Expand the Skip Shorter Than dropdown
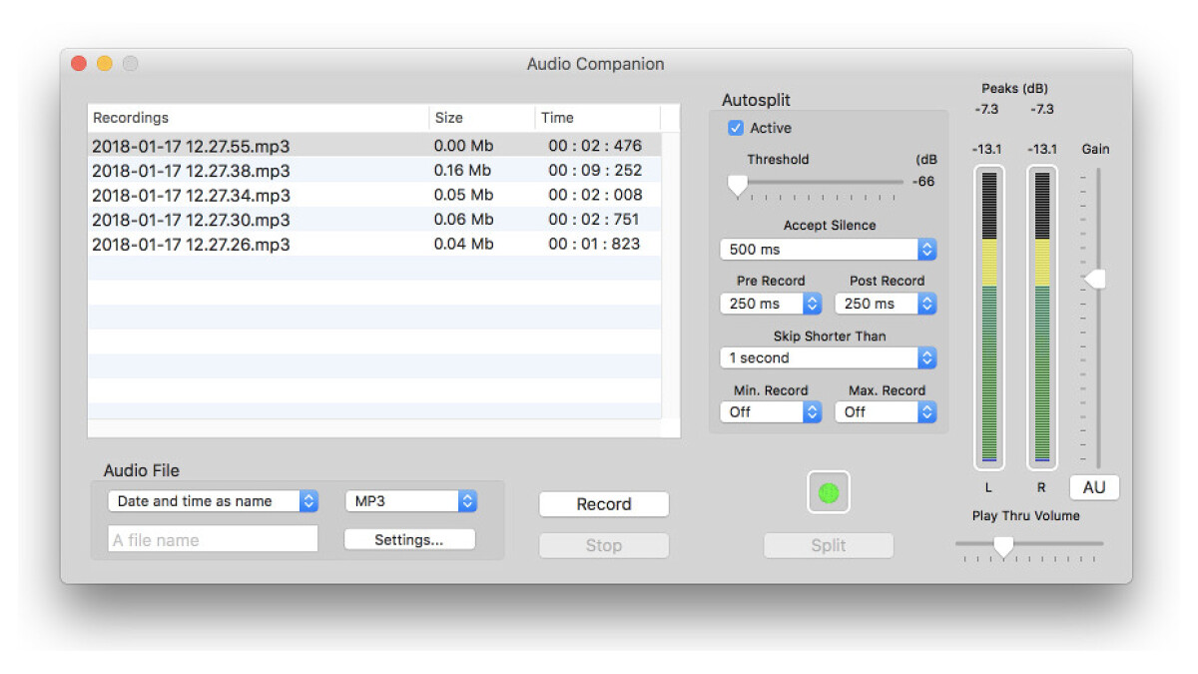1198x674 pixels. point(828,357)
